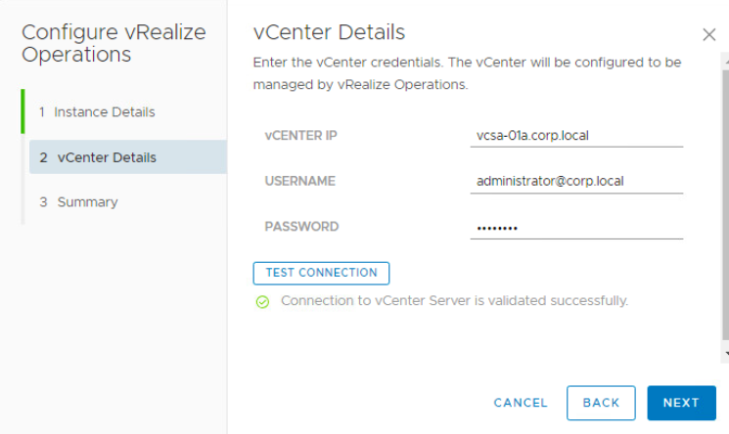Image resolution: width=729 pixels, height=434 pixels.
Task: Click the vCenter credentials description text
Action: coord(466,73)
